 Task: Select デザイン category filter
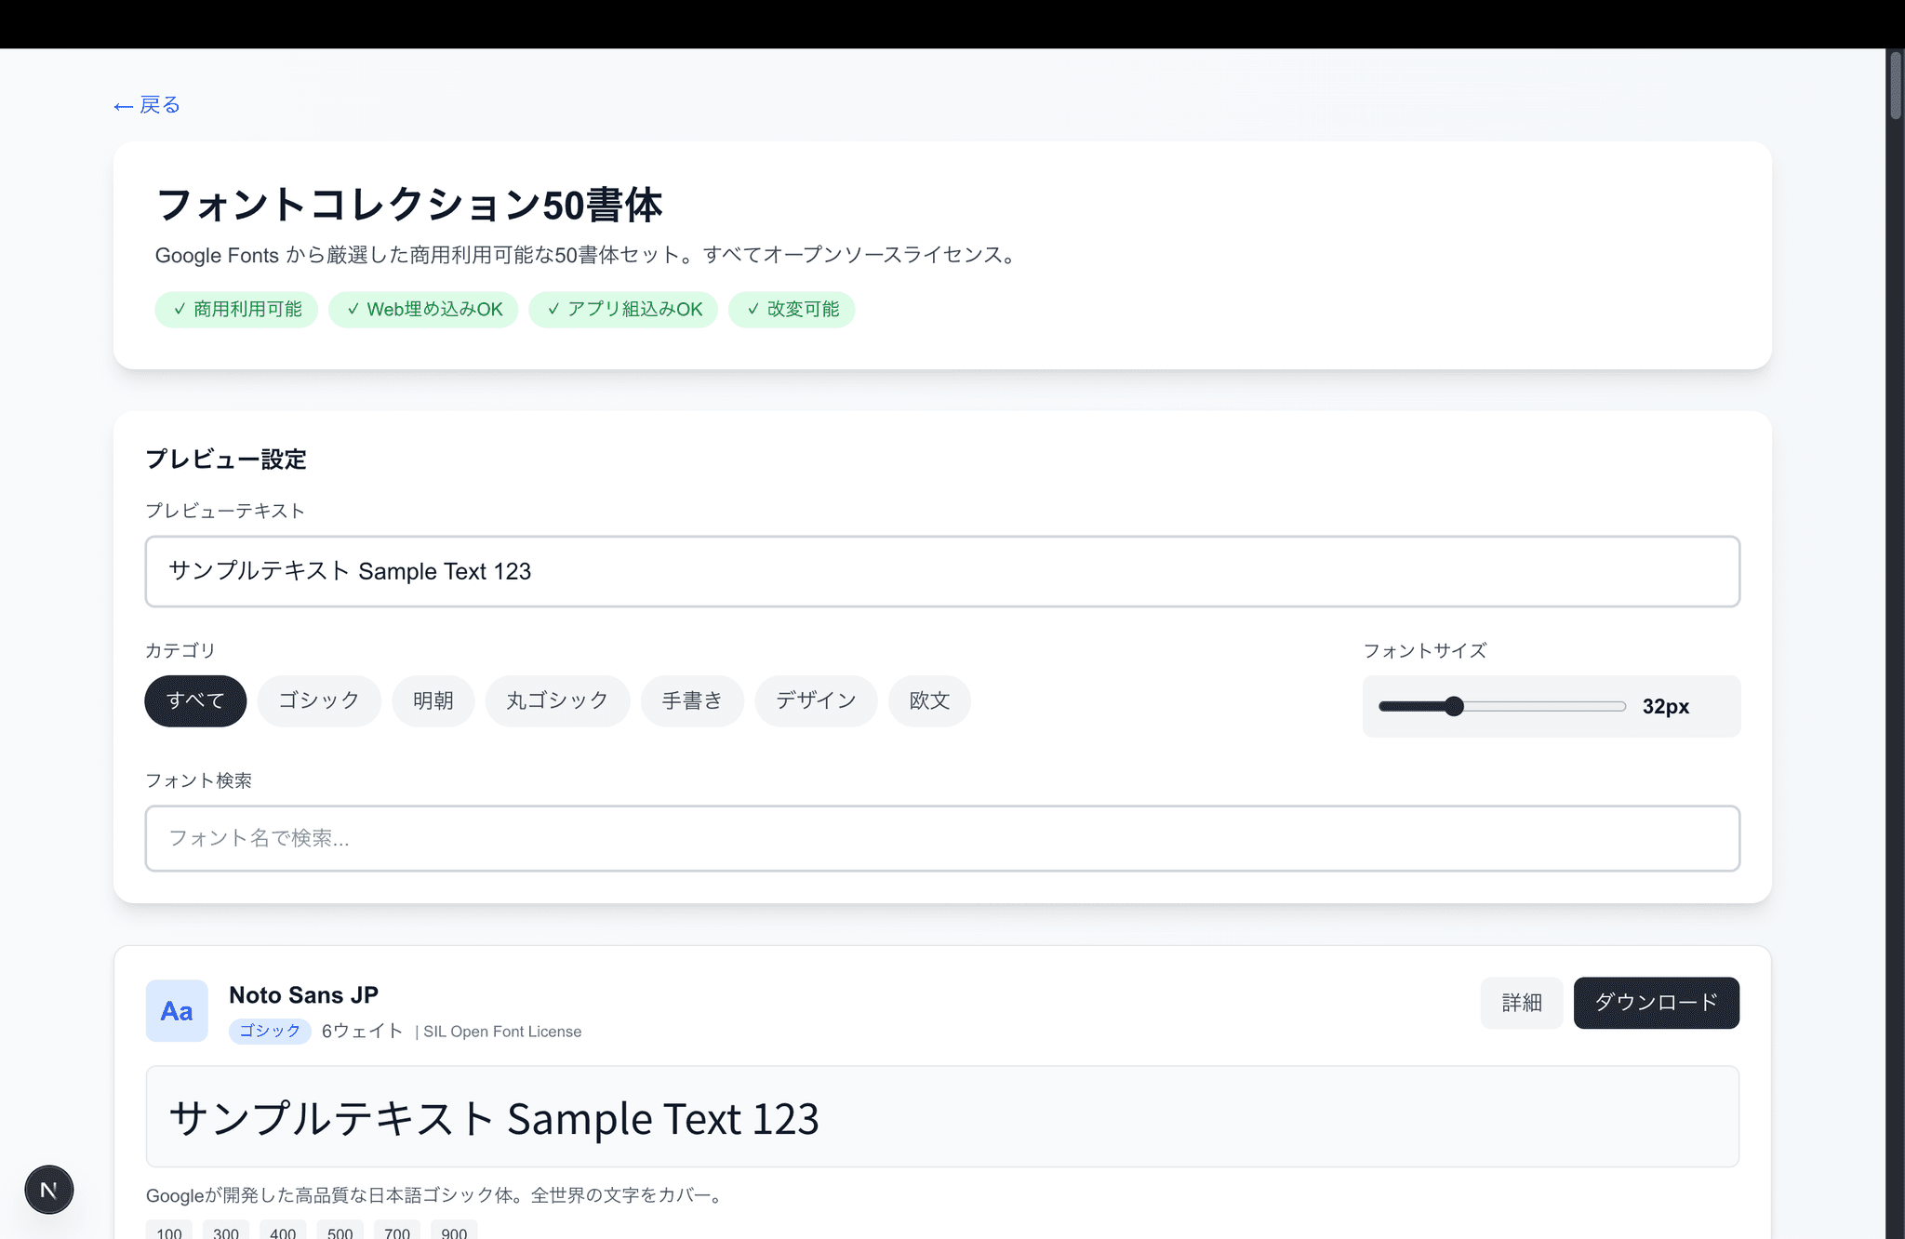click(x=816, y=700)
